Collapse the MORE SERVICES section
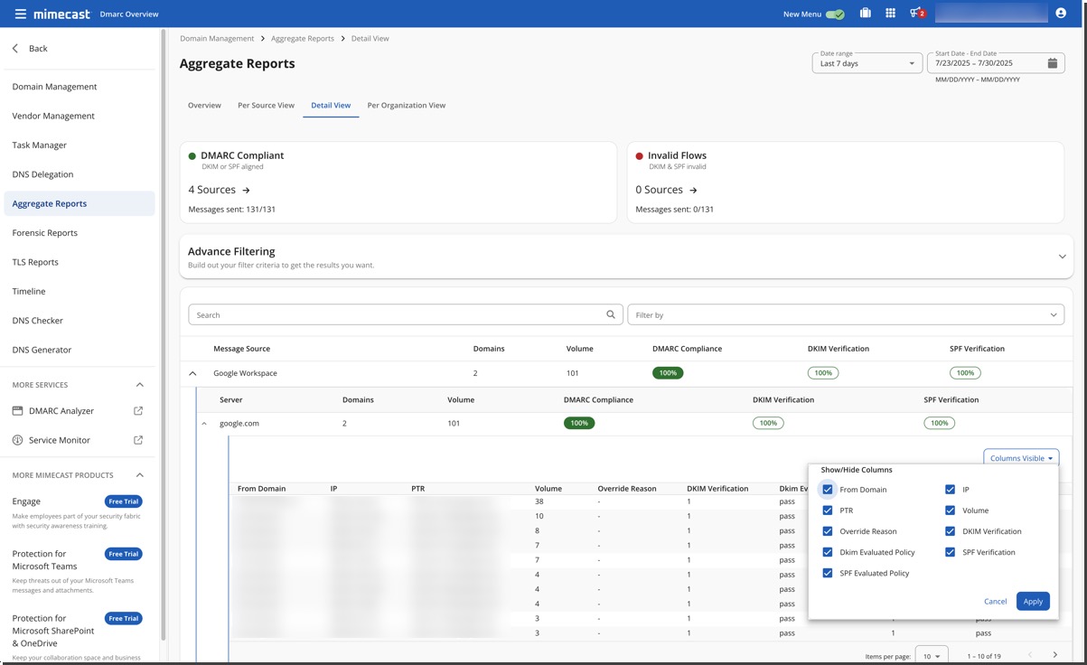 coord(139,385)
